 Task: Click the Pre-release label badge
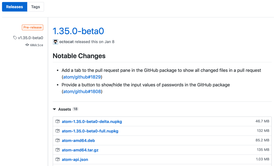(x=32, y=27)
